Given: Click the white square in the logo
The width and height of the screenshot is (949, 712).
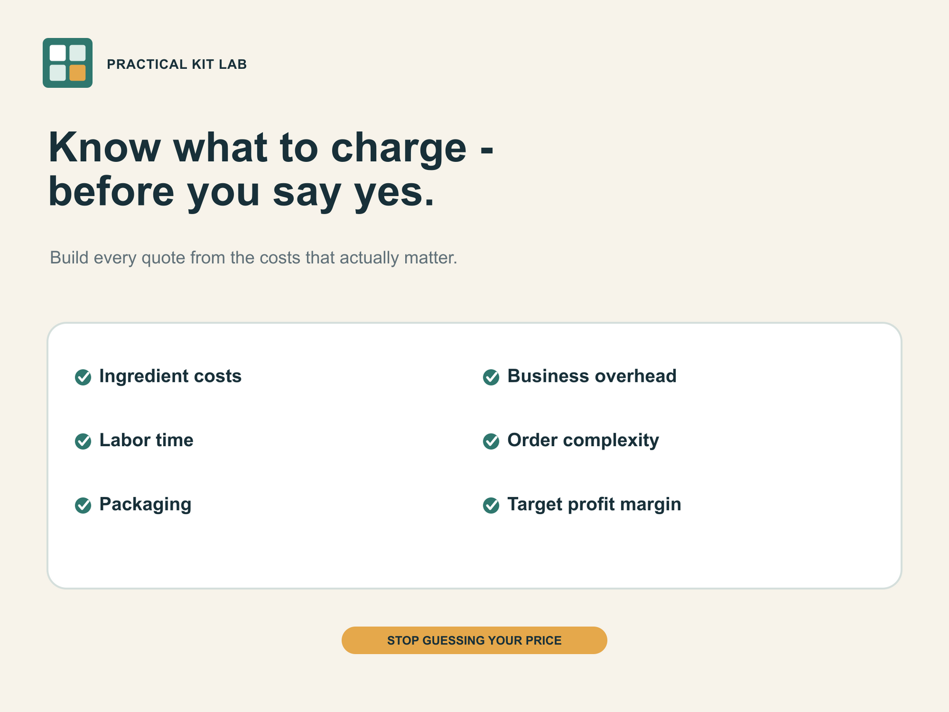Looking at the screenshot, I should pyautogui.click(x=58, y=53).
